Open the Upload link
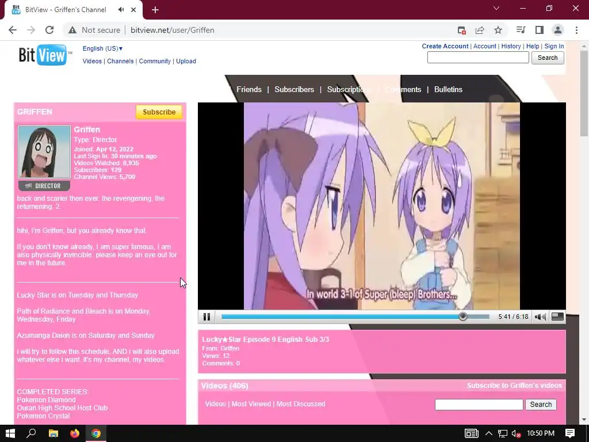Screen dimensions: 589x442 coord(186,61)
